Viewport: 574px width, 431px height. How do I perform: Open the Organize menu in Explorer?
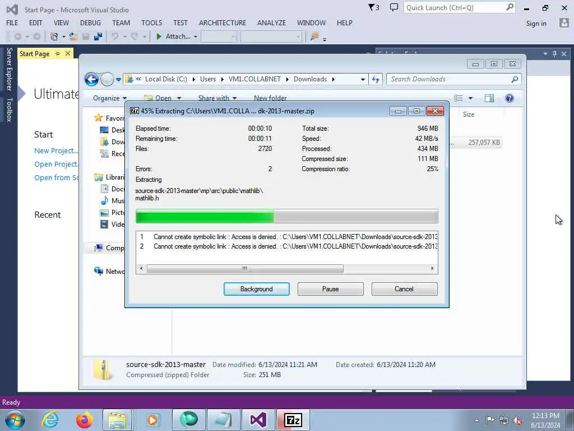[109, 98]
